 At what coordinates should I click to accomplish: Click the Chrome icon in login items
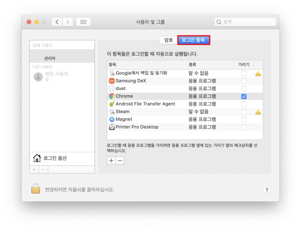[x=112, y=96]
